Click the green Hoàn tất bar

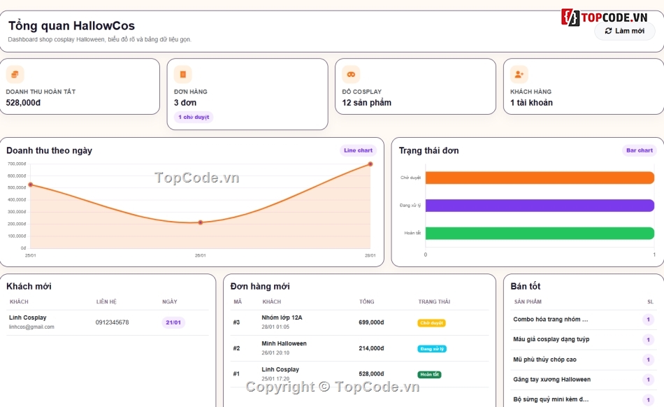(540, 234)
